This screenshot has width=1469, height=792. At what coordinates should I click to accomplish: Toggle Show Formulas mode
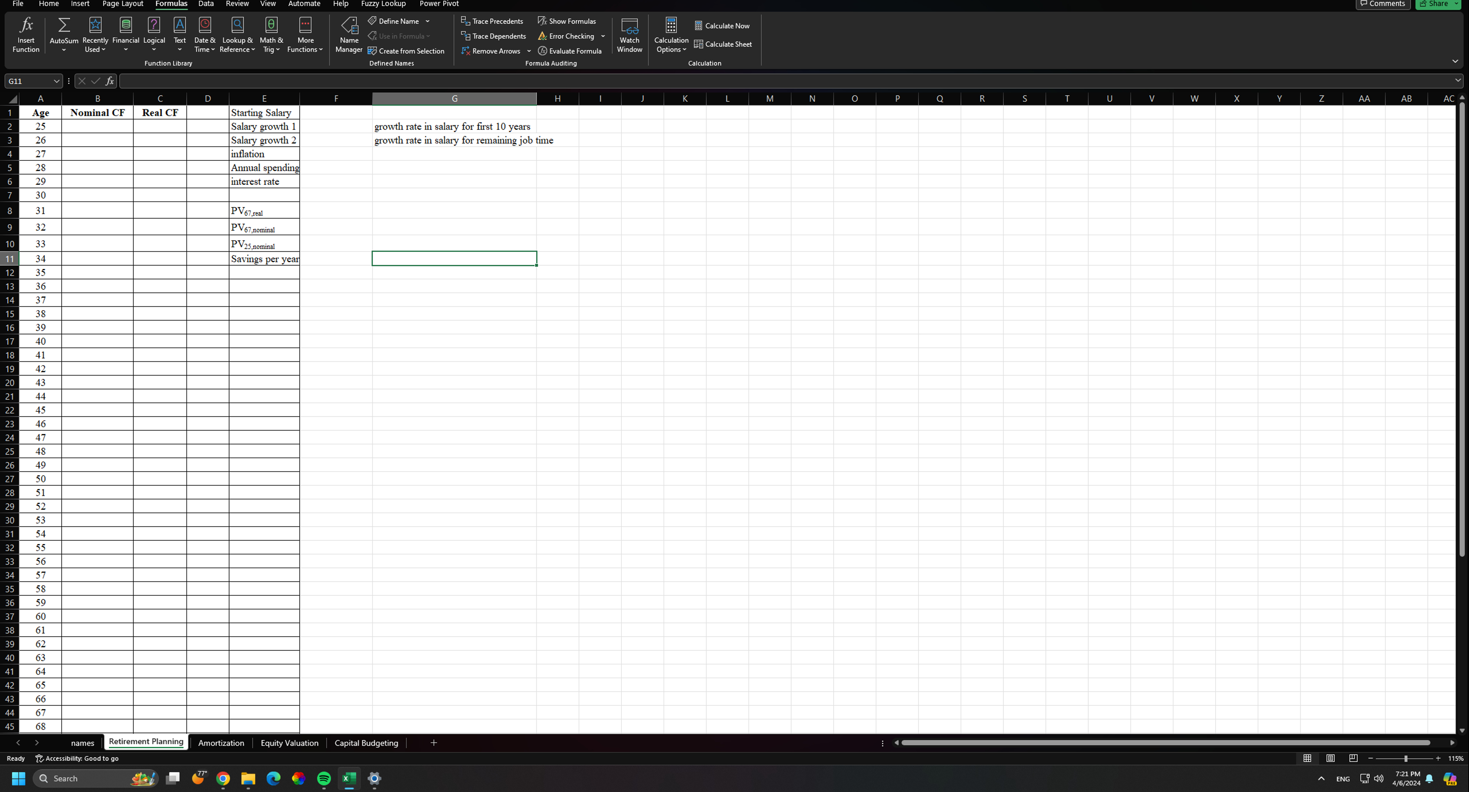tap(567, 21)
